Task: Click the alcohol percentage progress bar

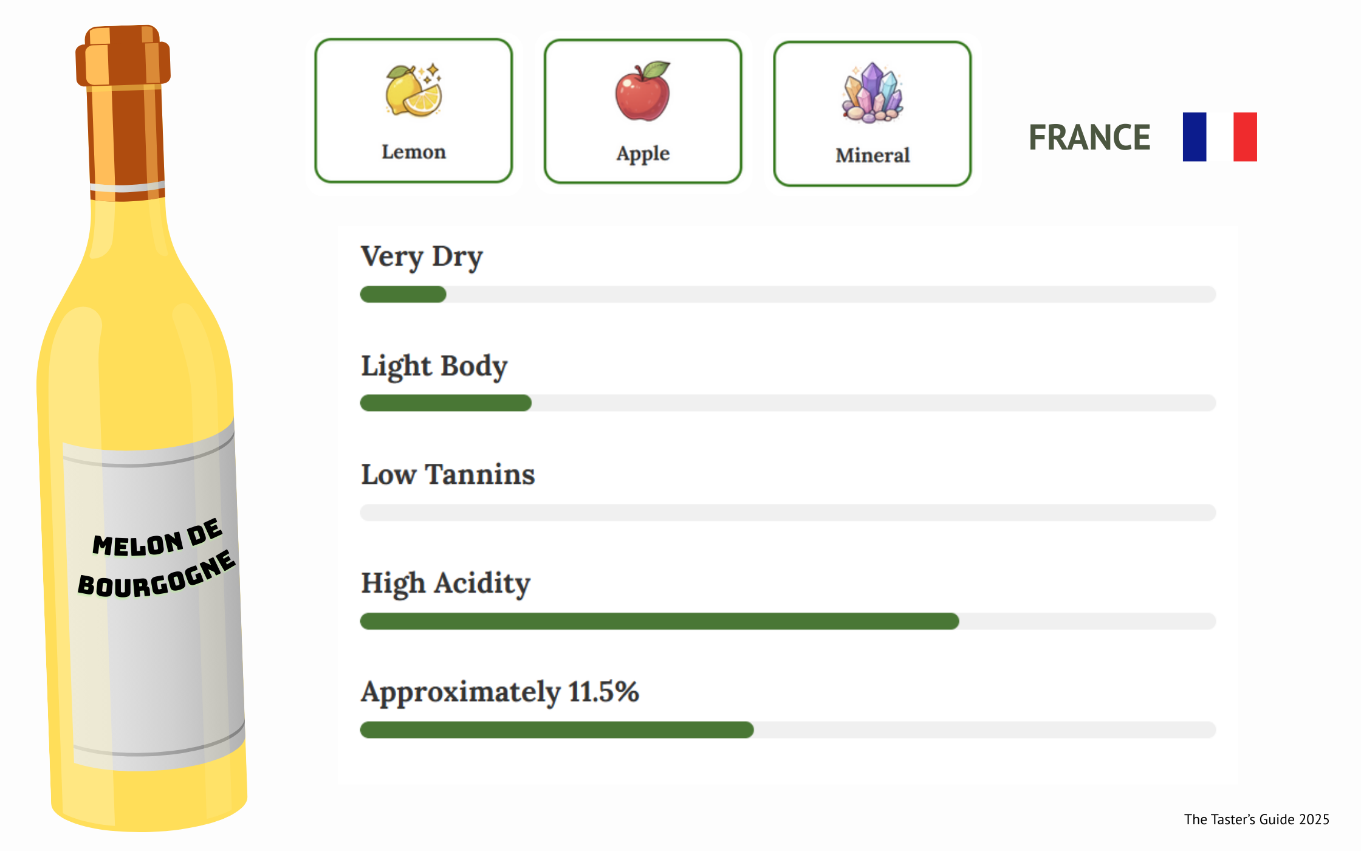Action: (787, 730)
